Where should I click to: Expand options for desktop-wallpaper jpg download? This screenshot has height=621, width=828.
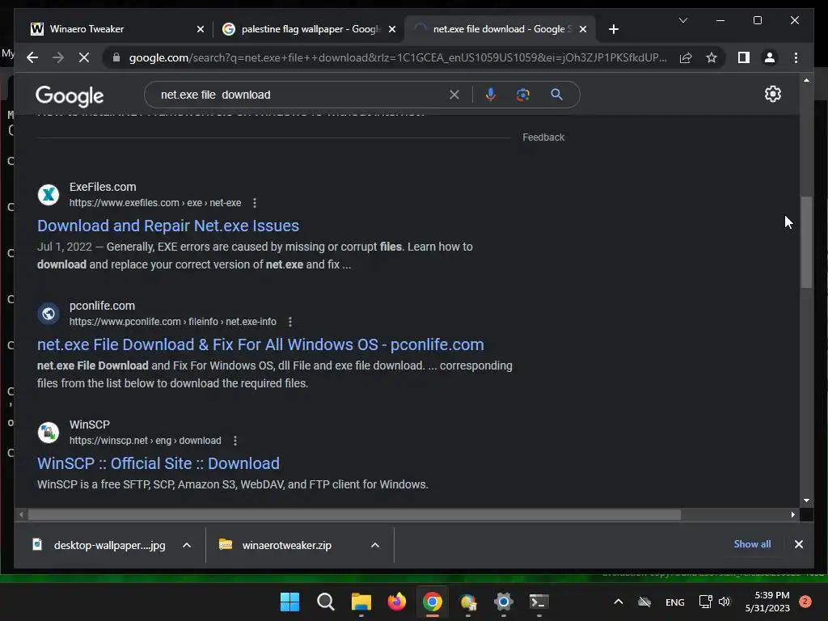(187, 545)
